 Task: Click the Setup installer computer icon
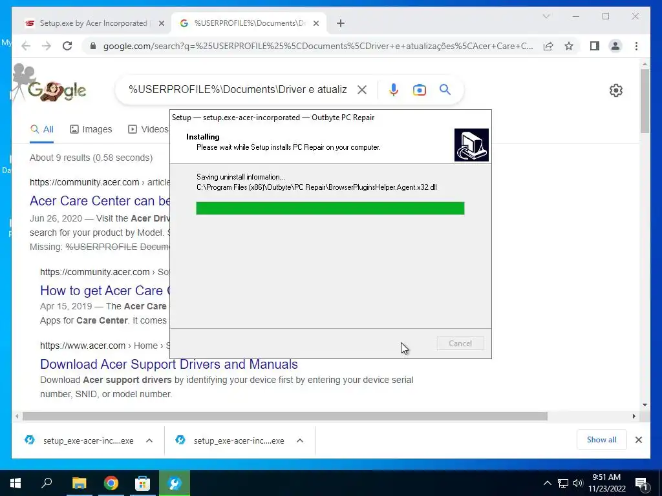(x=471, y=145)
